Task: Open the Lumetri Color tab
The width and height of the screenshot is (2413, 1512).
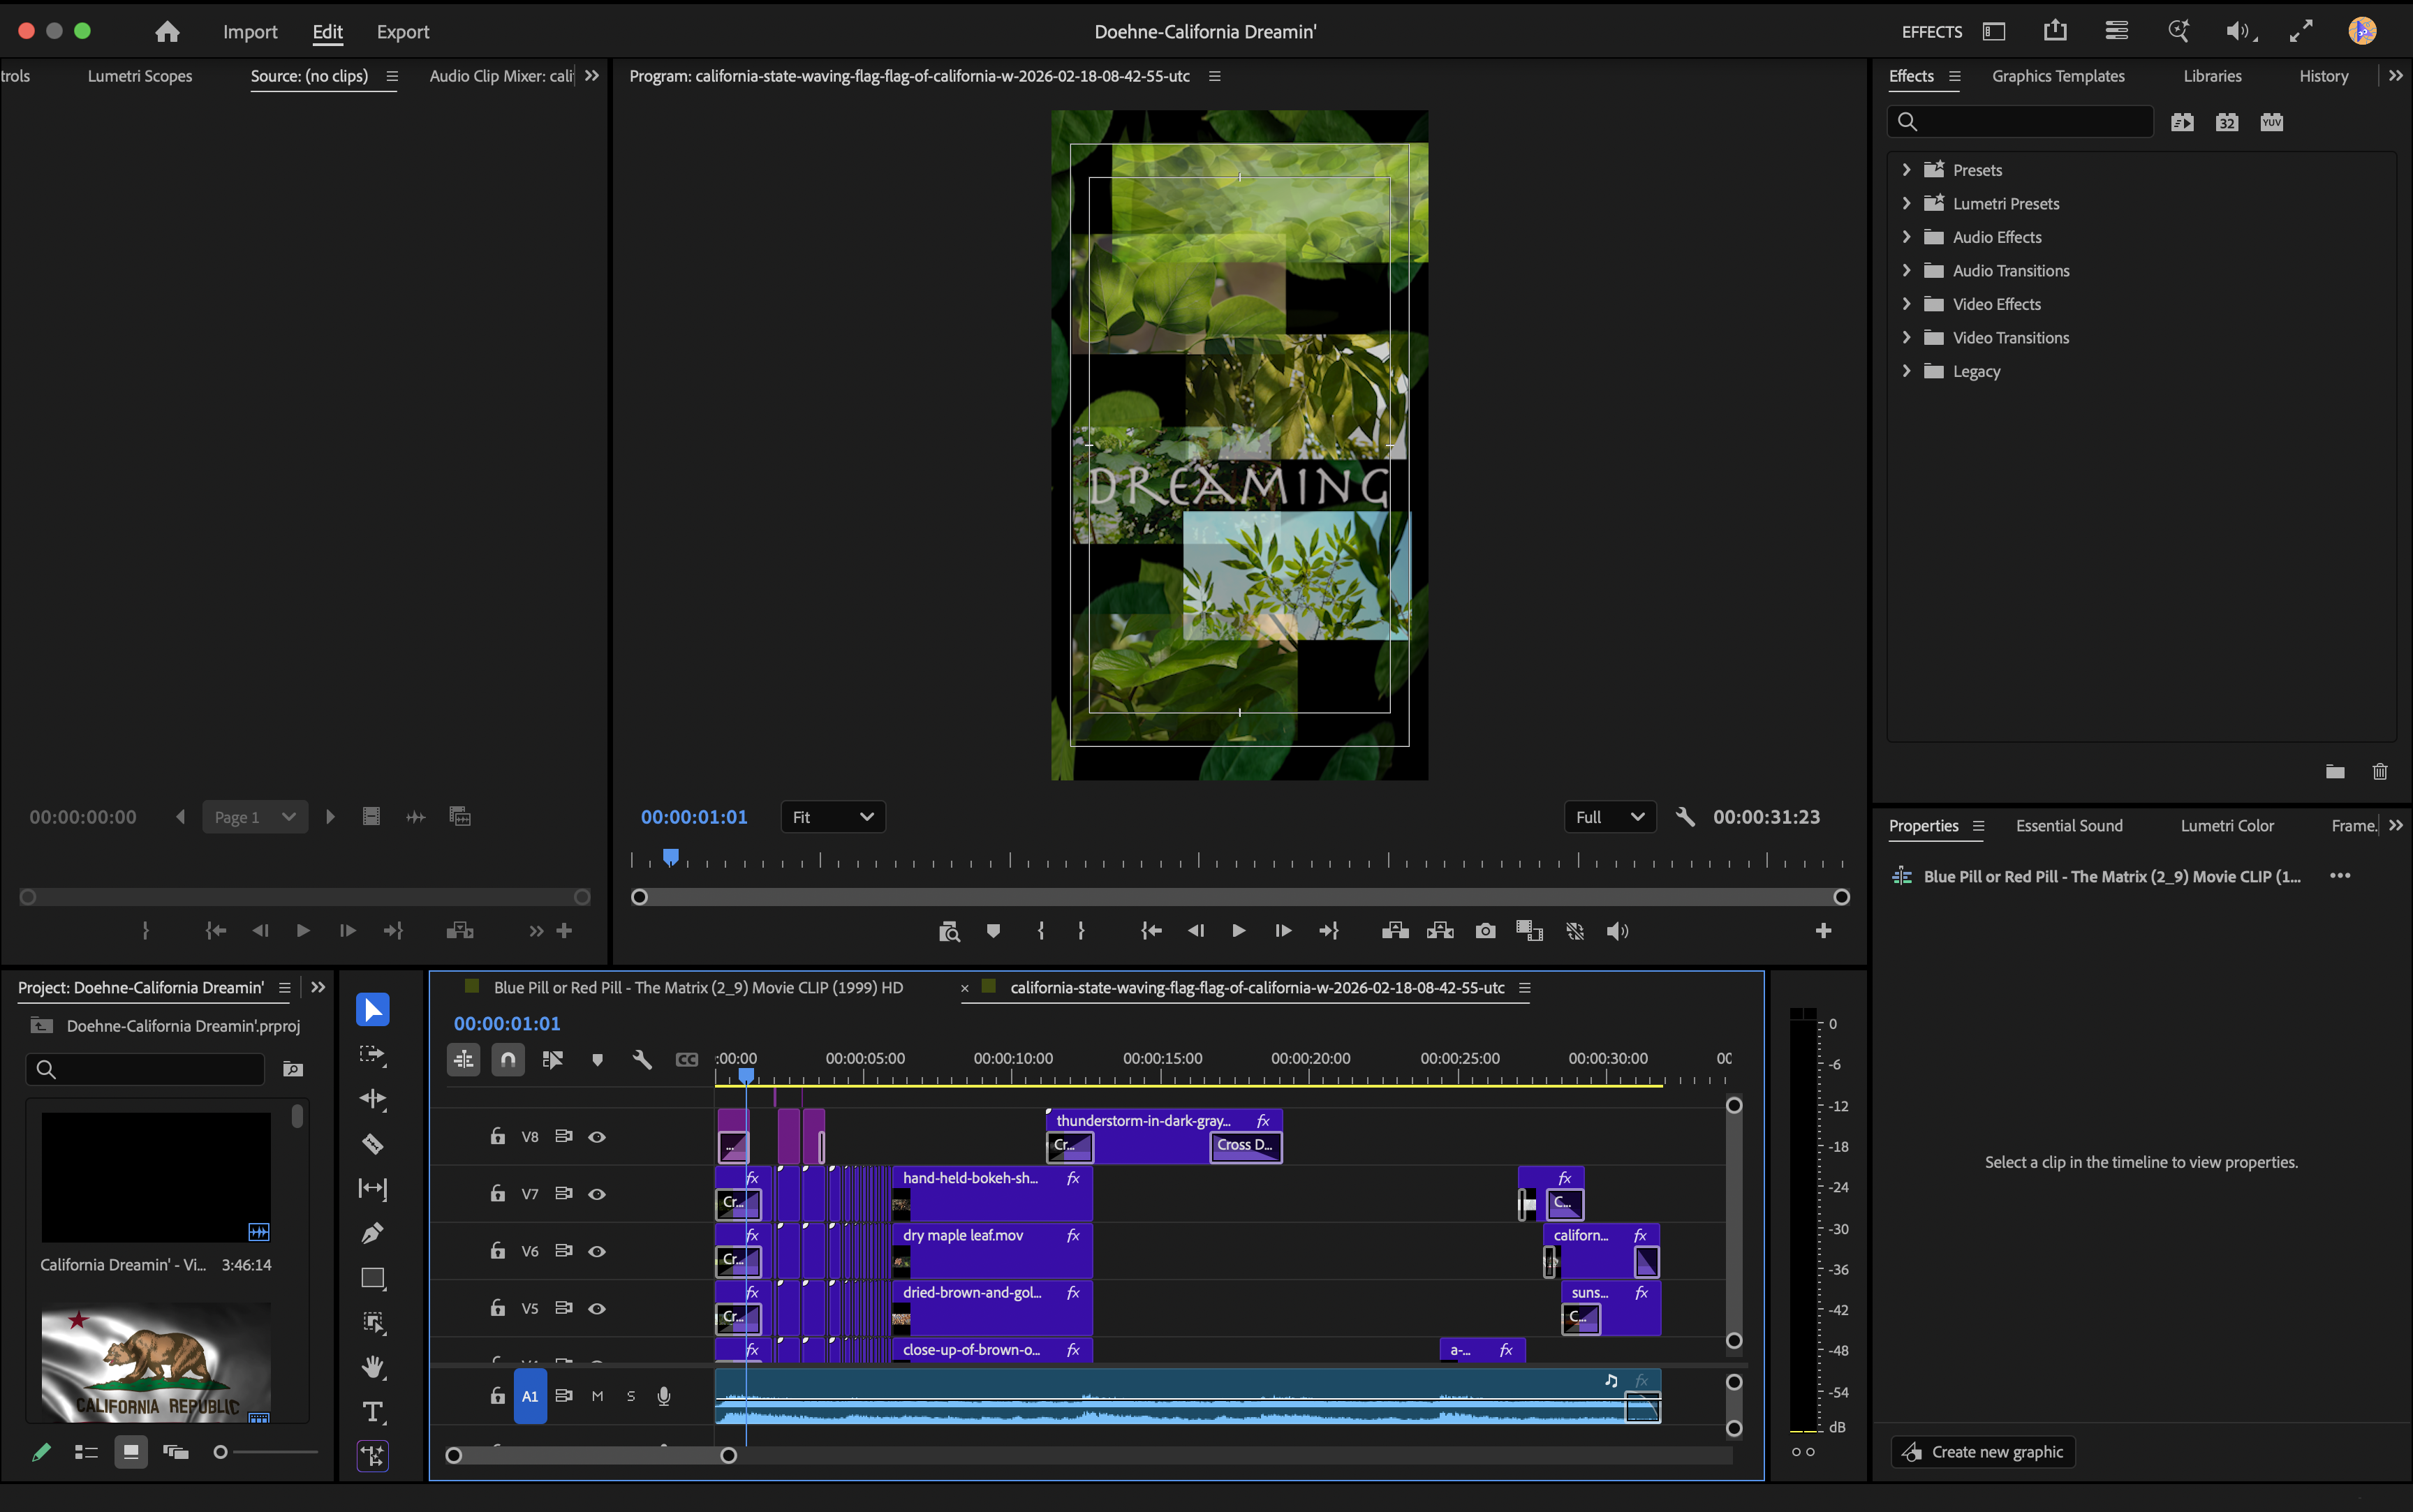Action: (2227, 826)
